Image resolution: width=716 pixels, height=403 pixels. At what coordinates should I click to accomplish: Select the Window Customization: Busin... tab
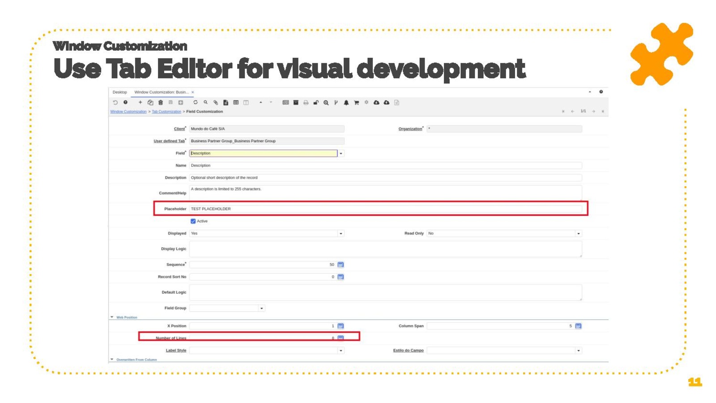161,92
